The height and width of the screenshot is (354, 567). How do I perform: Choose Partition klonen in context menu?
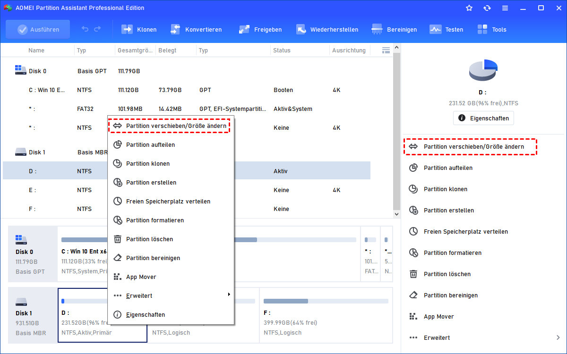click(x=171, y=164)
